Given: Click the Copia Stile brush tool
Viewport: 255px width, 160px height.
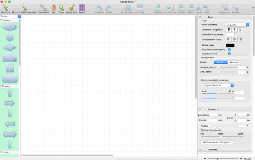Looking at the screenshot, I should pos(72,8).
